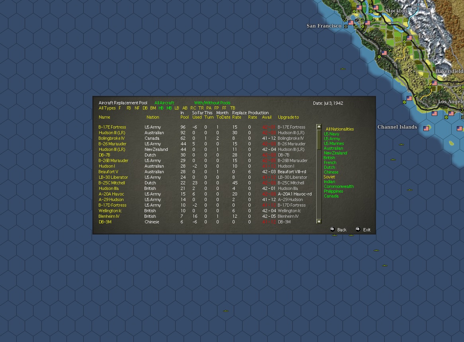Select All Types filter
Viewport: 464px width, 342px height.
(107, 108)
